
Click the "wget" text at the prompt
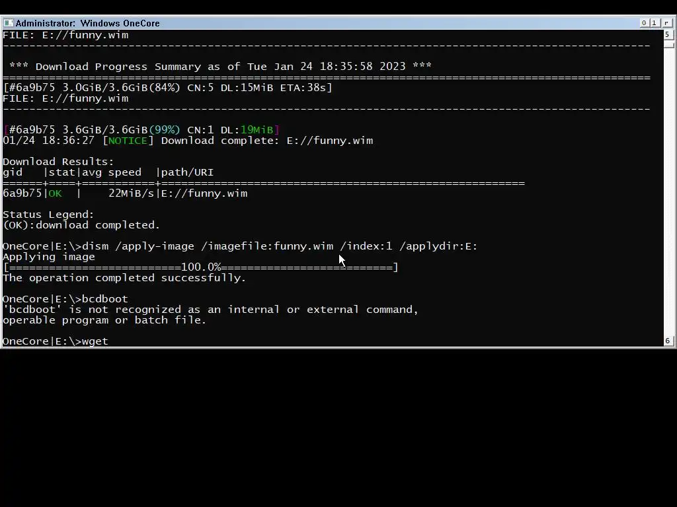[95, 341]
